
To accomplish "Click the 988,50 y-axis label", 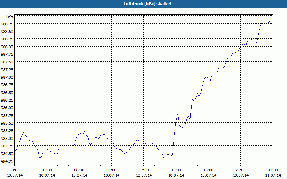I will pyautogui.click(x=7, y=32).
